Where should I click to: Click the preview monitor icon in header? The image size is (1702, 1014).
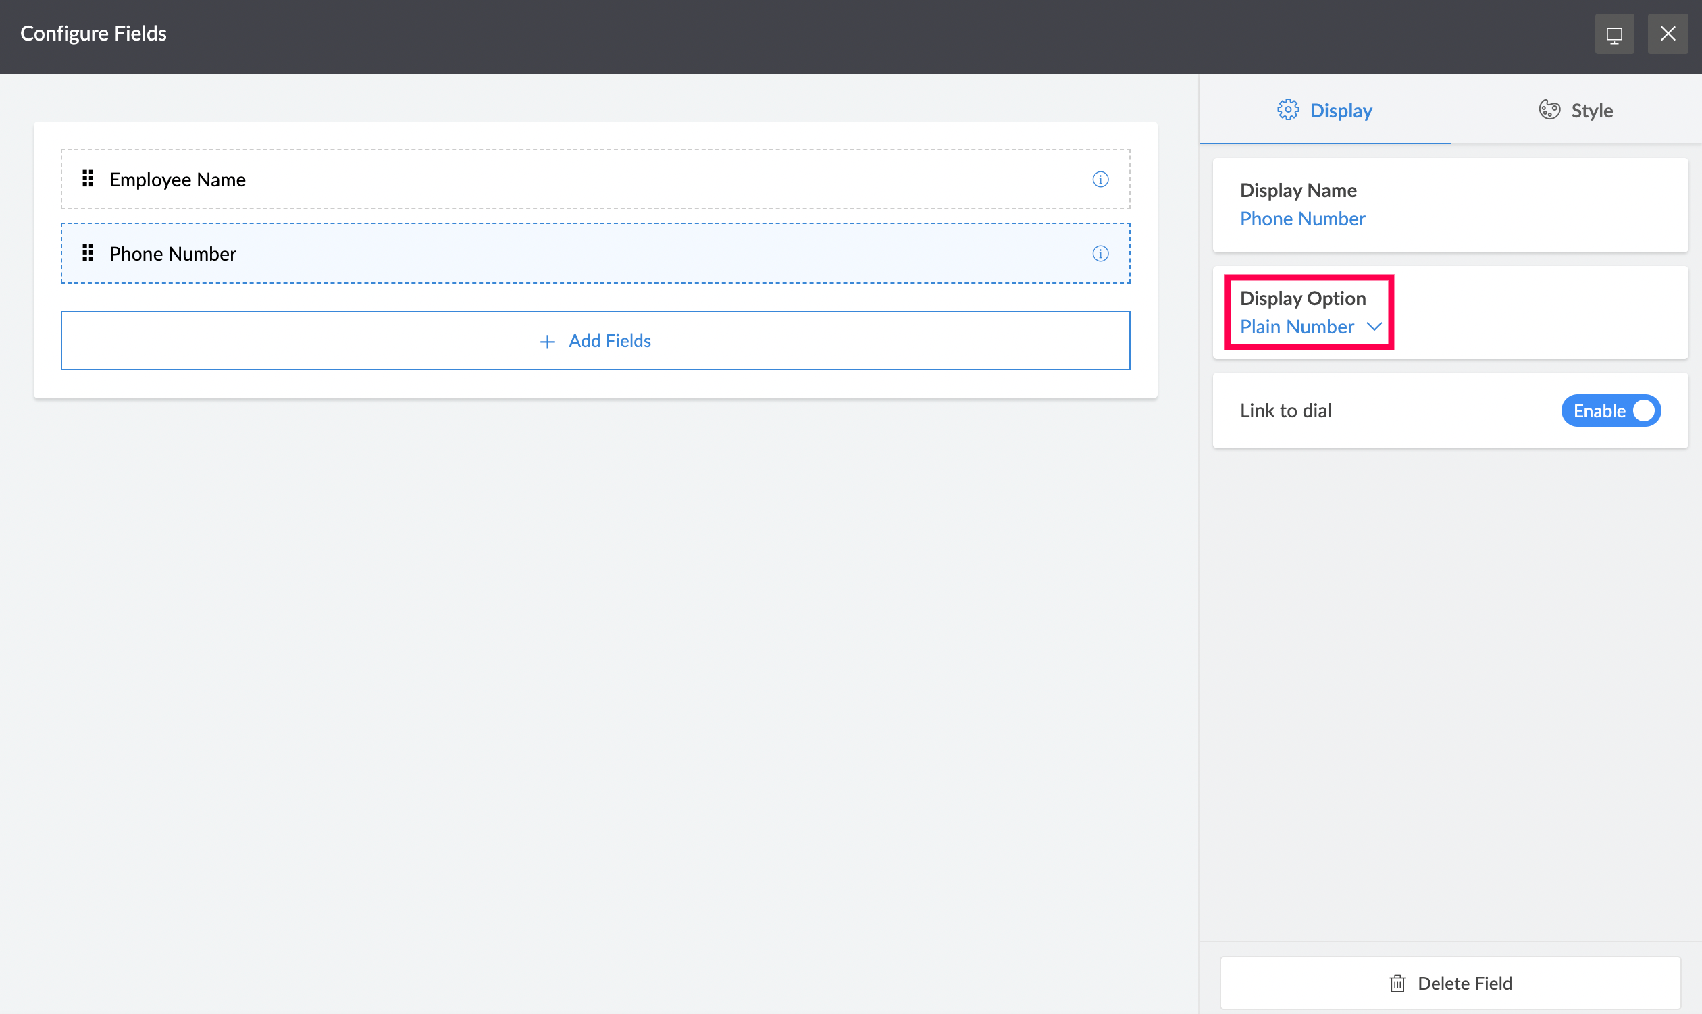pyautogui.click(x=1614, y=34)
